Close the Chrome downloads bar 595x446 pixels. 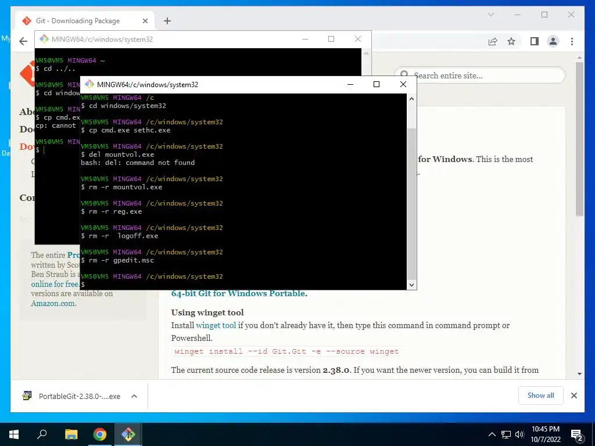click(574, 395)
